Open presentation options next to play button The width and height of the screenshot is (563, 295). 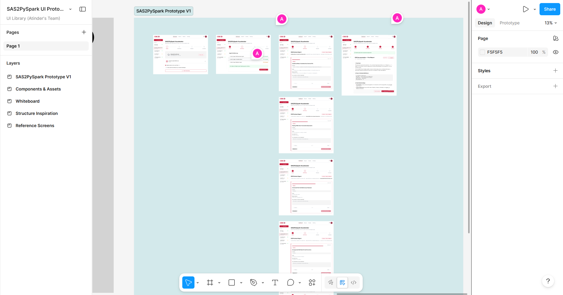click(x=534, y=9)
